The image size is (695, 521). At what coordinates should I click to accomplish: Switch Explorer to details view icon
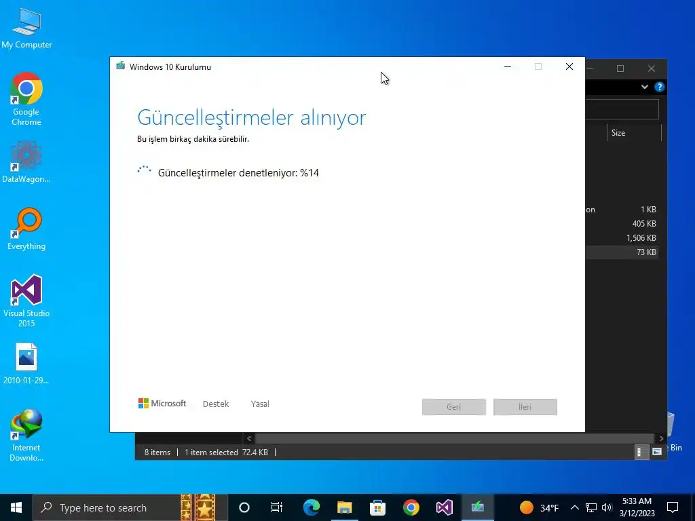pyautogui.click(x=641, y=452)
